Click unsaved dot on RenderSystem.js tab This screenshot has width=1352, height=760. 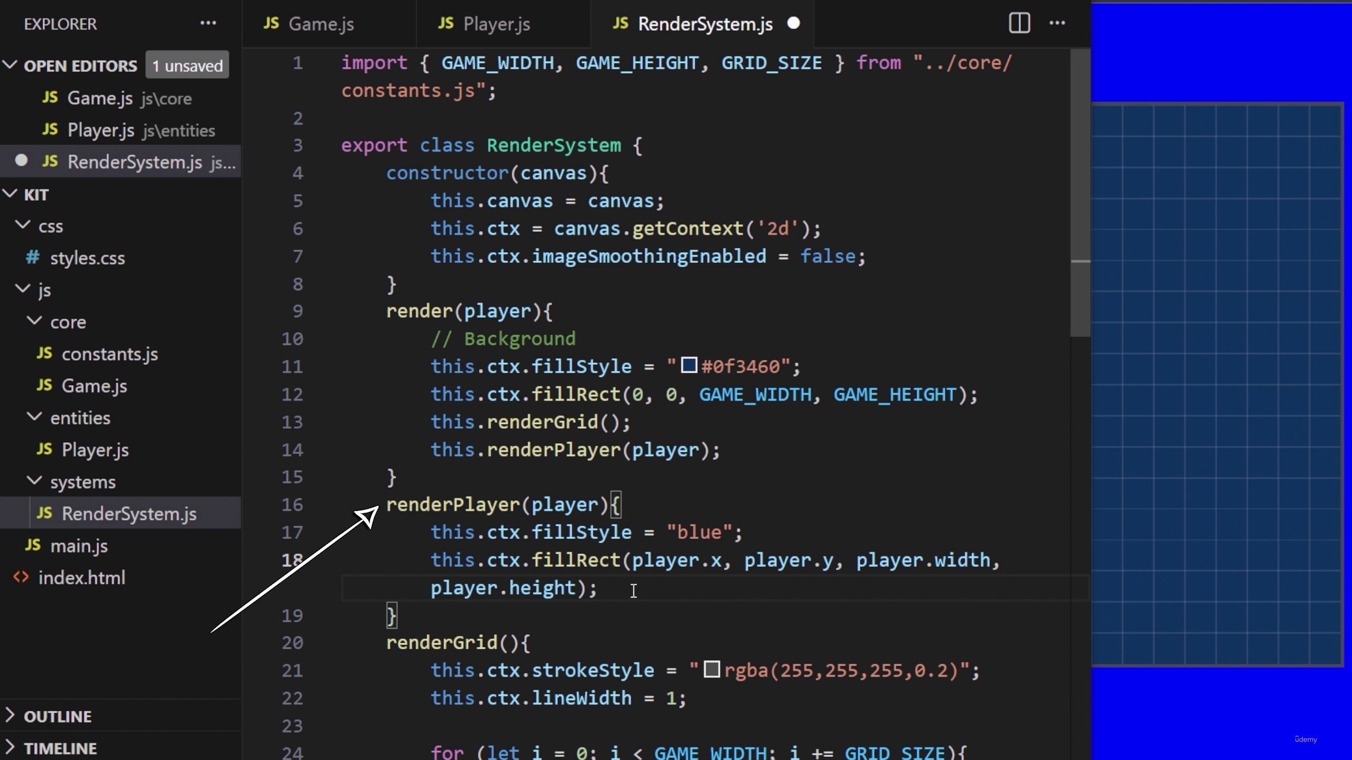[x=793, y=23]
